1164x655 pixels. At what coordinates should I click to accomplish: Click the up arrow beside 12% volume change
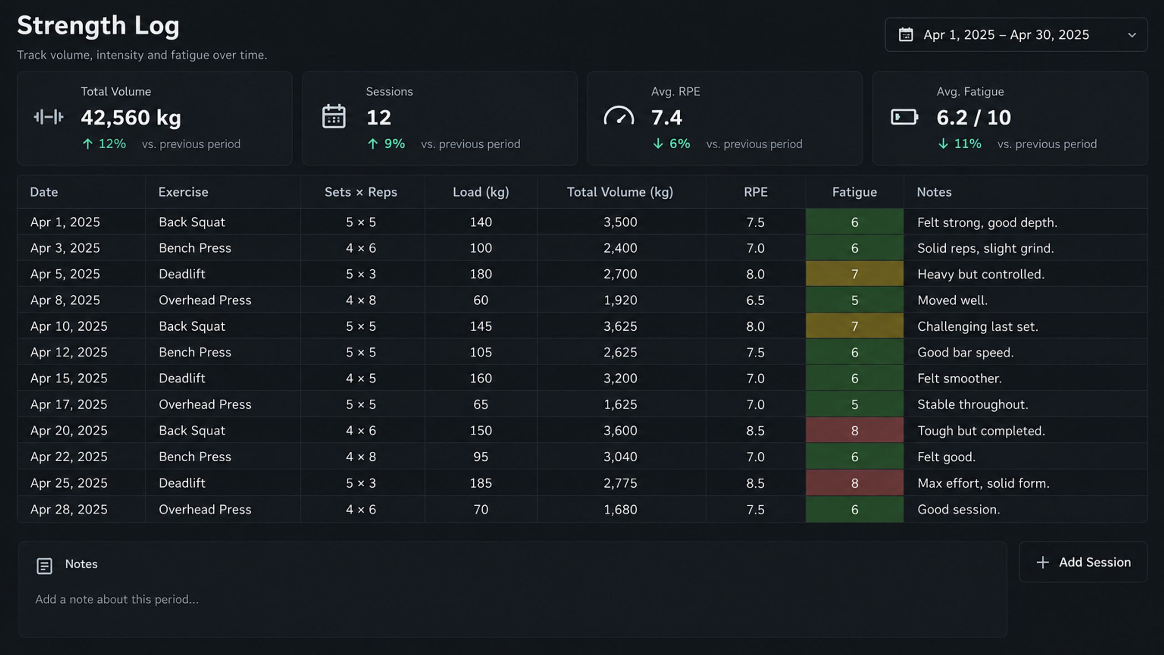pyautogui.click(x=88, y=144)
